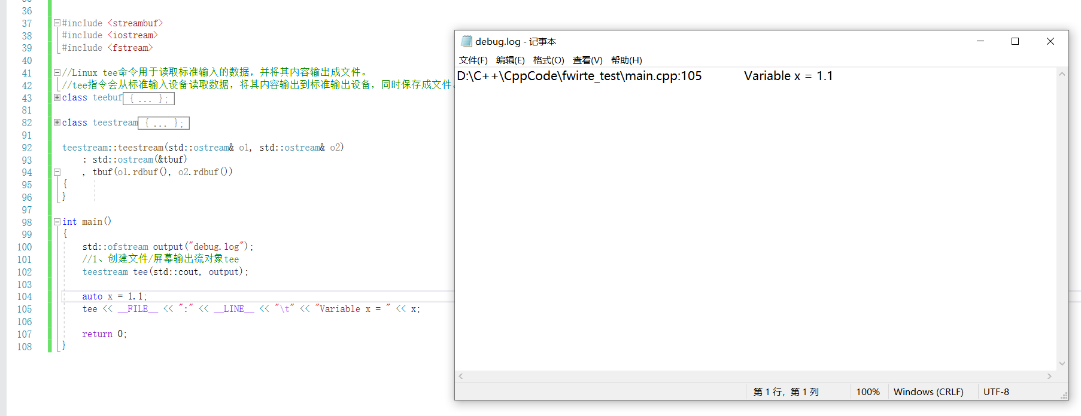Screen dimensions: 1081x416
Task: Click the log text 'Variable x = 1.1'
Action: 788,76
